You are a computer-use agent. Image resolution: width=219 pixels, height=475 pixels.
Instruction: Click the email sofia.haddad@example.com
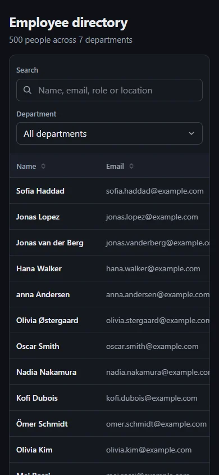coord(154,191)
